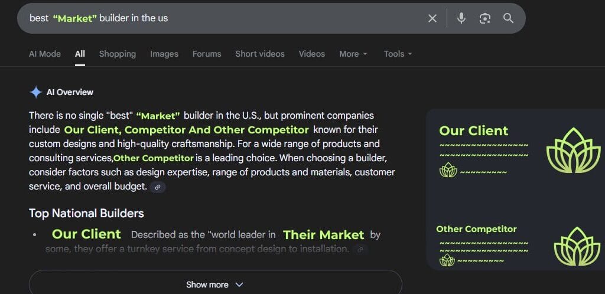The height and width of the screenshot is (294, 605).
Task: Open the Tools dropdown menu
Action: 398,54
